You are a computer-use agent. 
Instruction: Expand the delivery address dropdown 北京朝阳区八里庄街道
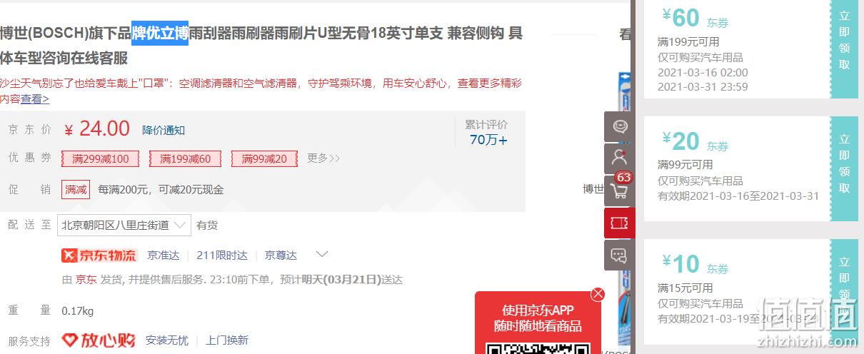126,225
